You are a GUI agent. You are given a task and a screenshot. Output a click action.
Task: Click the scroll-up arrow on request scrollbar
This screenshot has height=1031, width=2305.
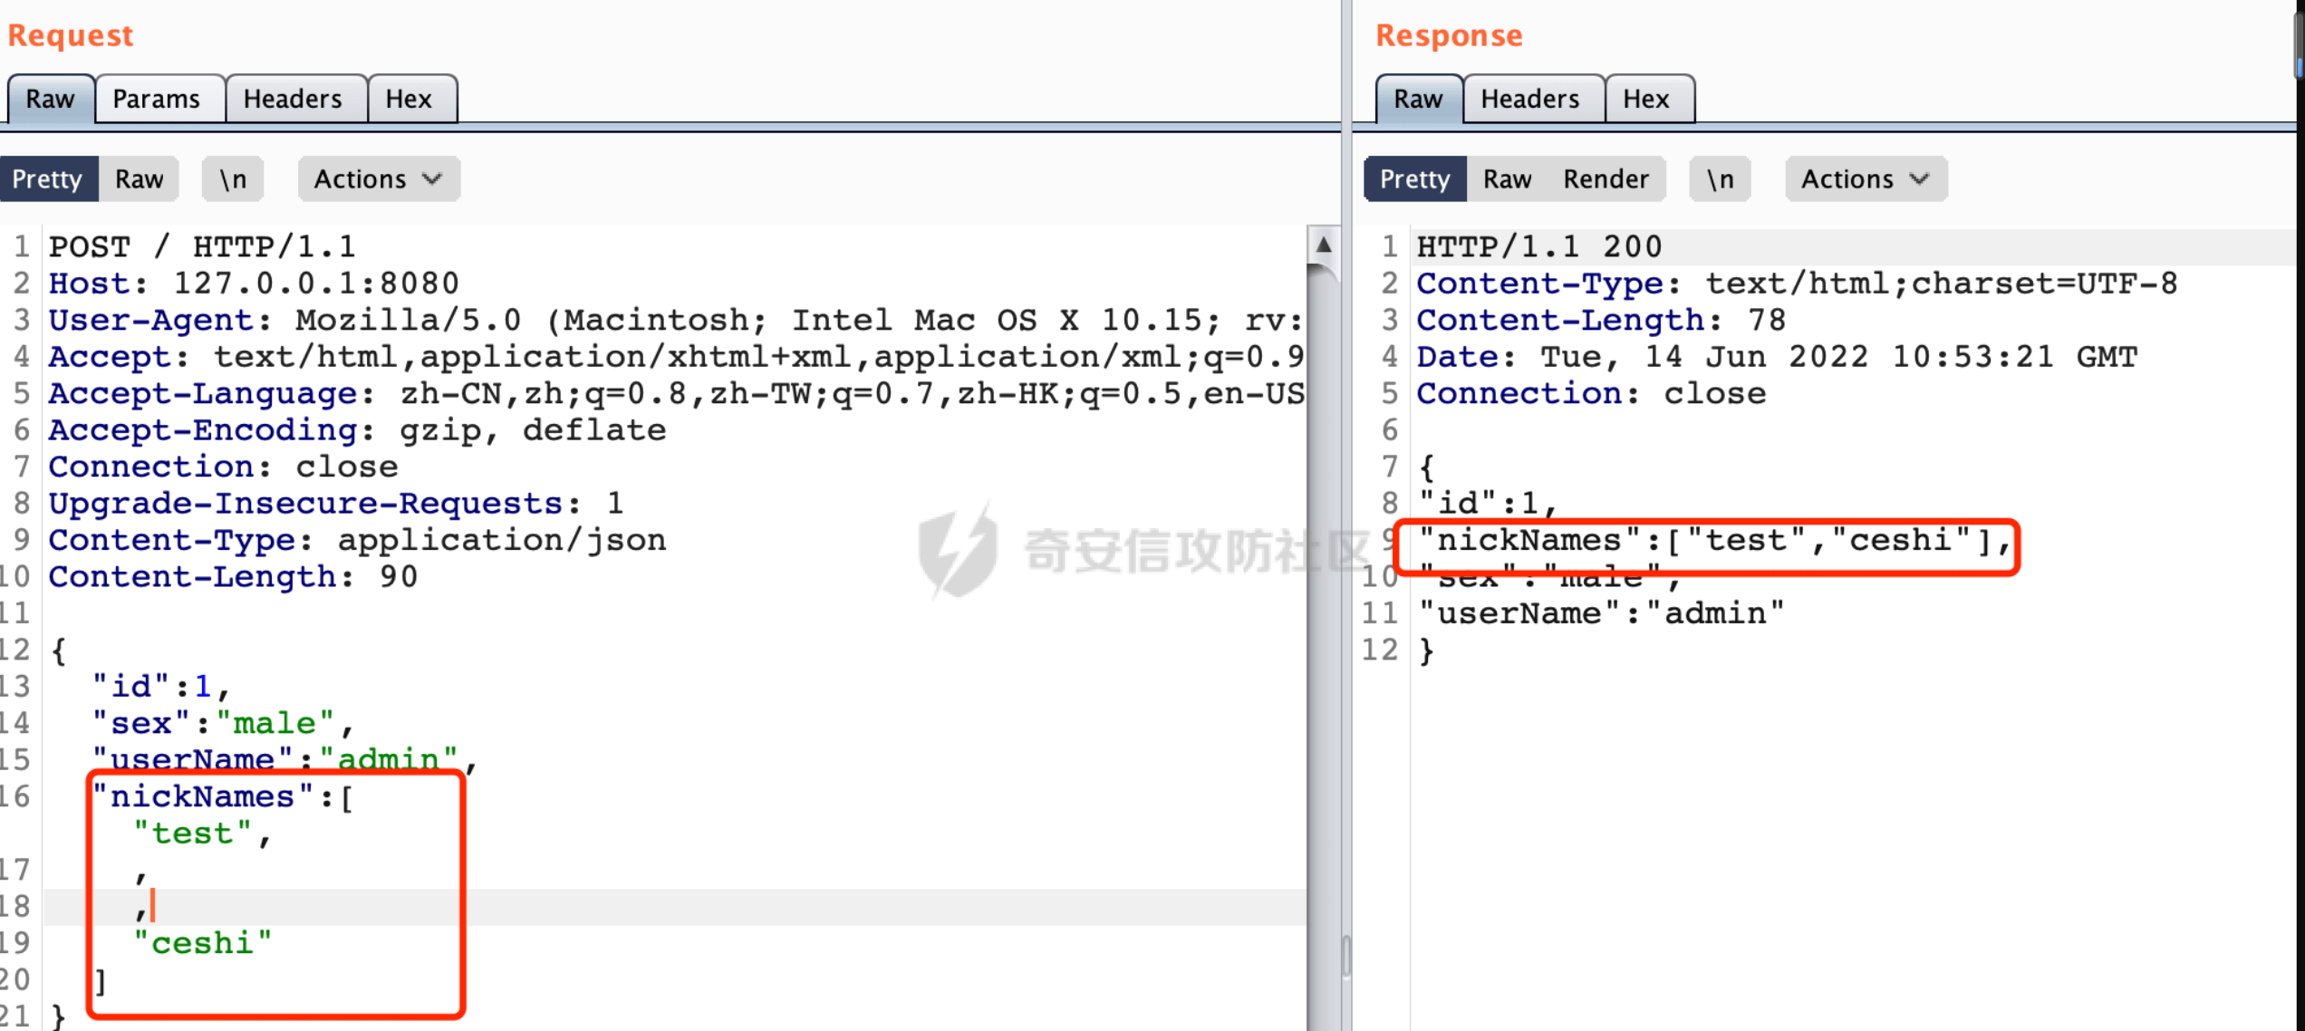(x=1324, y=245)
